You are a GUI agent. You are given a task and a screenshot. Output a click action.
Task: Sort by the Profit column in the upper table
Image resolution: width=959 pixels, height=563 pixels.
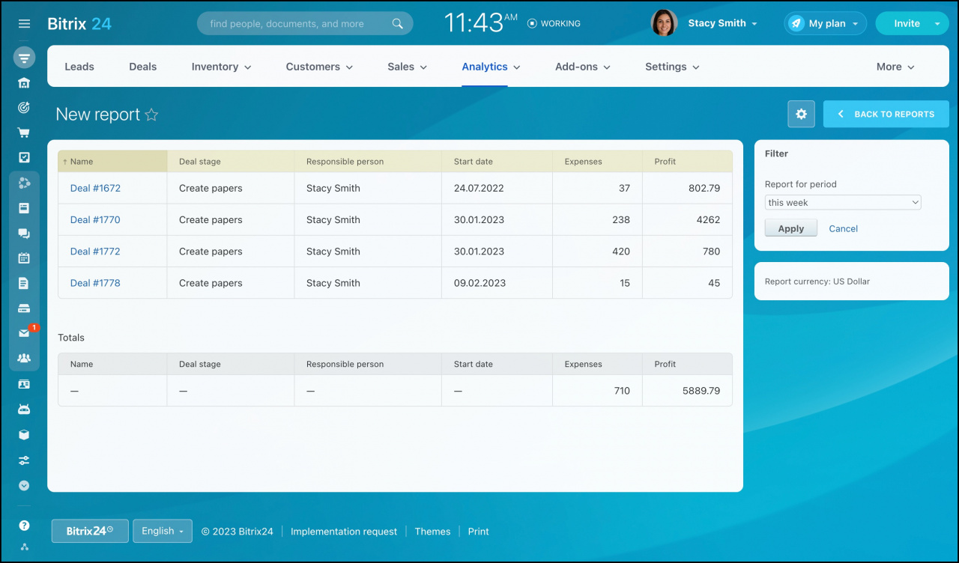pyautogui.click(x=687, y=161)
